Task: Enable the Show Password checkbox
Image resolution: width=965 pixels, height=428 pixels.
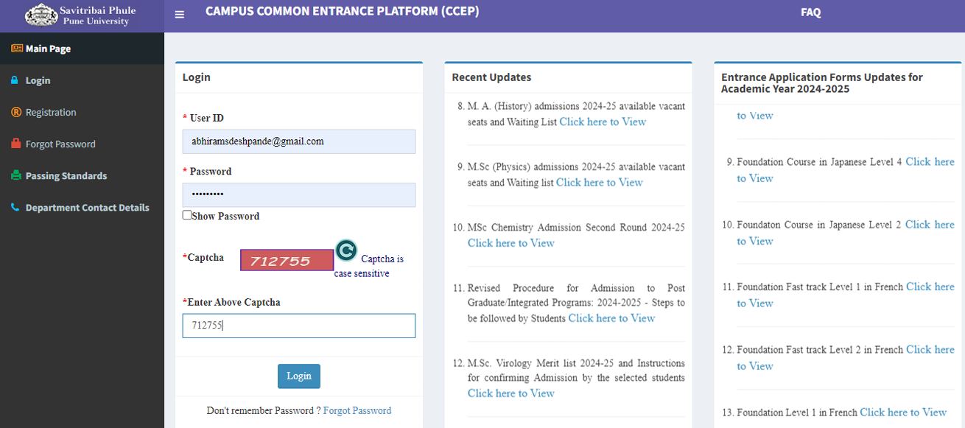Action: [x=187, y=215]
